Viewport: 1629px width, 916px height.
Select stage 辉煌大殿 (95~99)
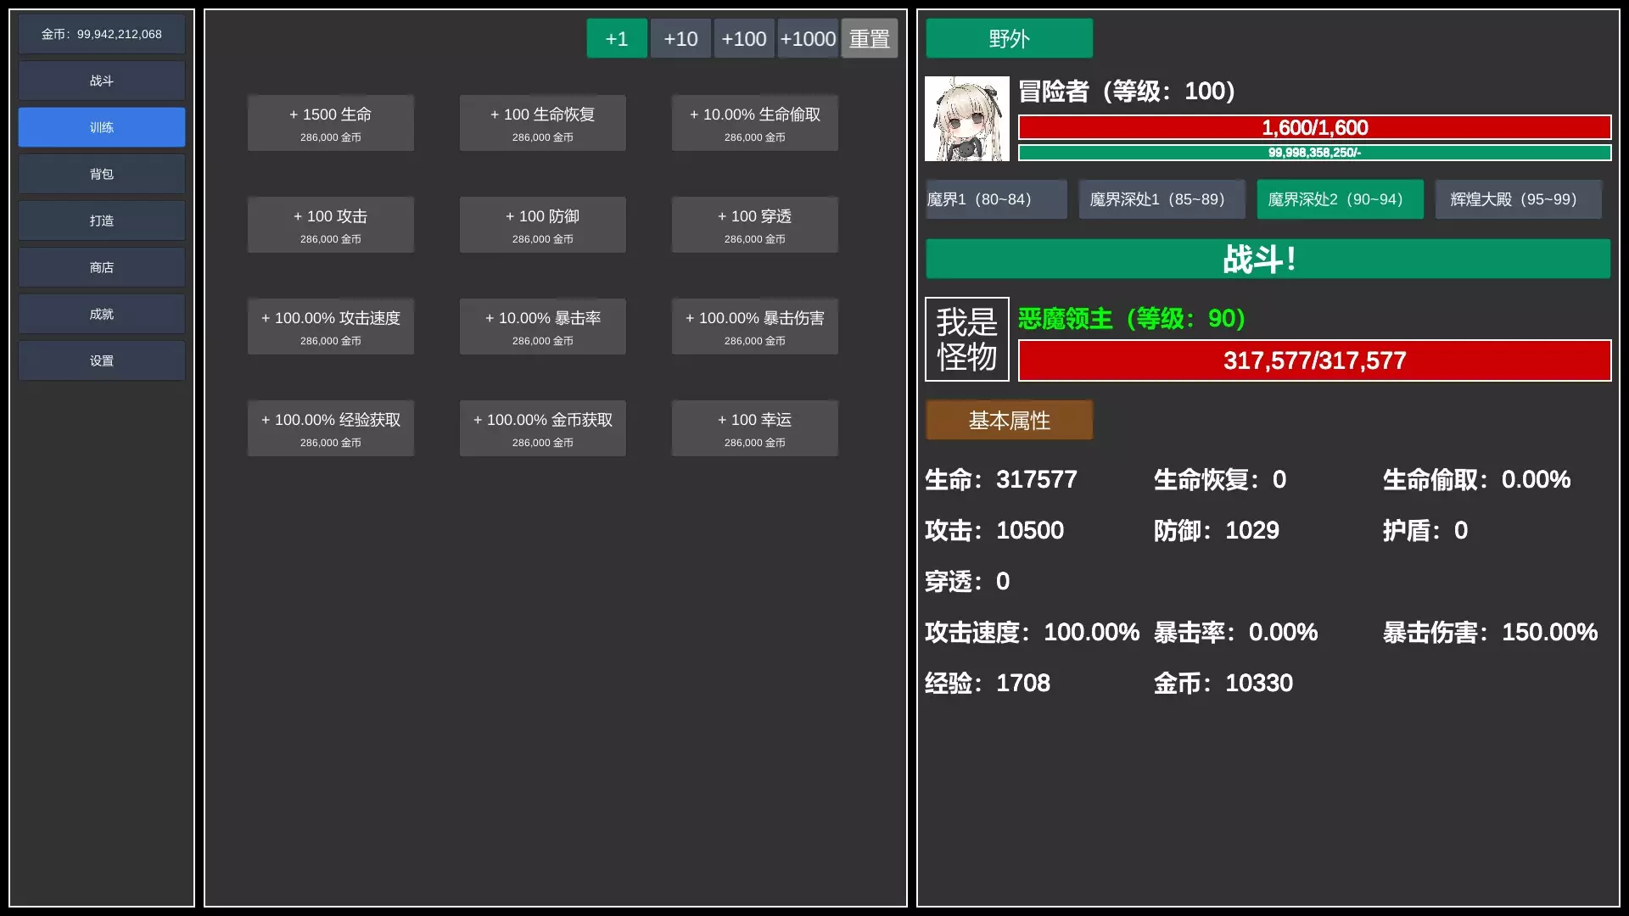(1517, 199)
